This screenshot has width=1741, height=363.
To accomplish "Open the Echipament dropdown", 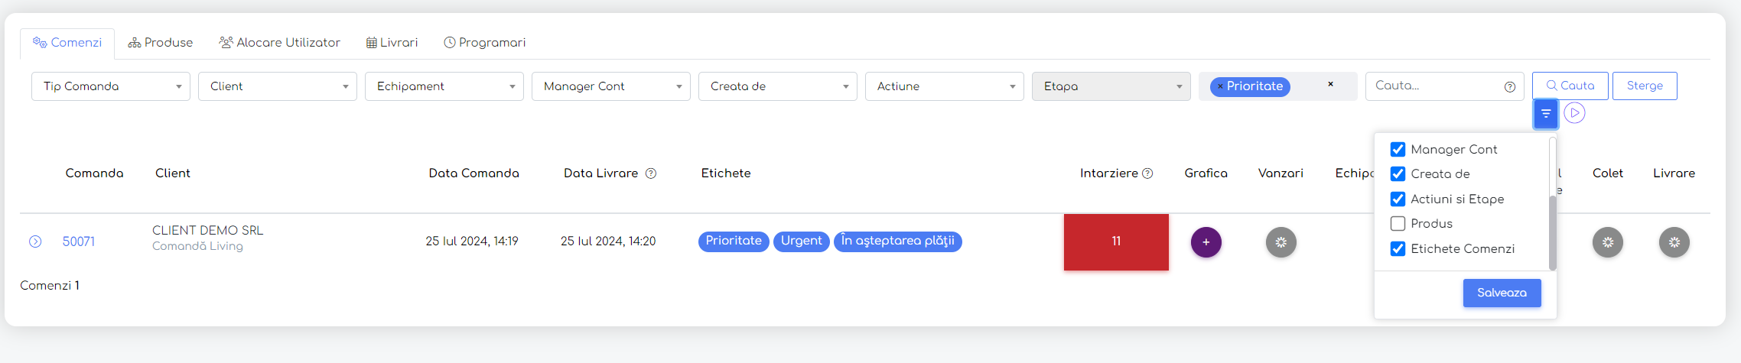I will [x=444, y=86].
